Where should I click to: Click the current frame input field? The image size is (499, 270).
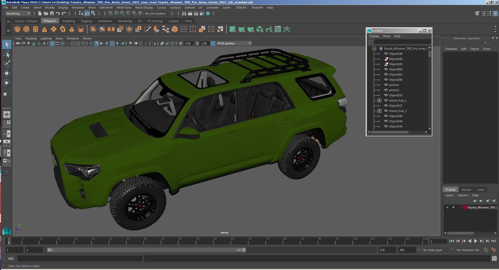(438, 241)
